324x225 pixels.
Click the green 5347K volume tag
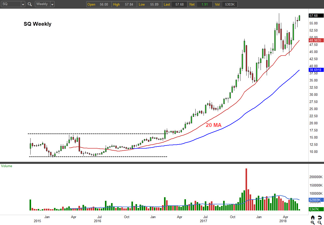tap(316, 209)
